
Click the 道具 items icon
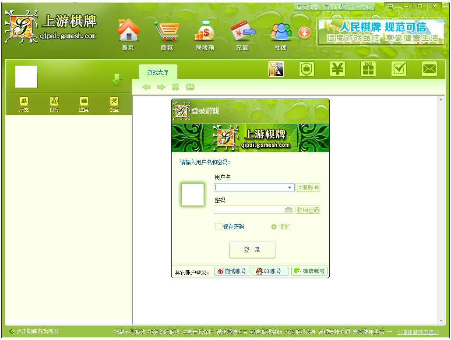(x=84, y=104)
